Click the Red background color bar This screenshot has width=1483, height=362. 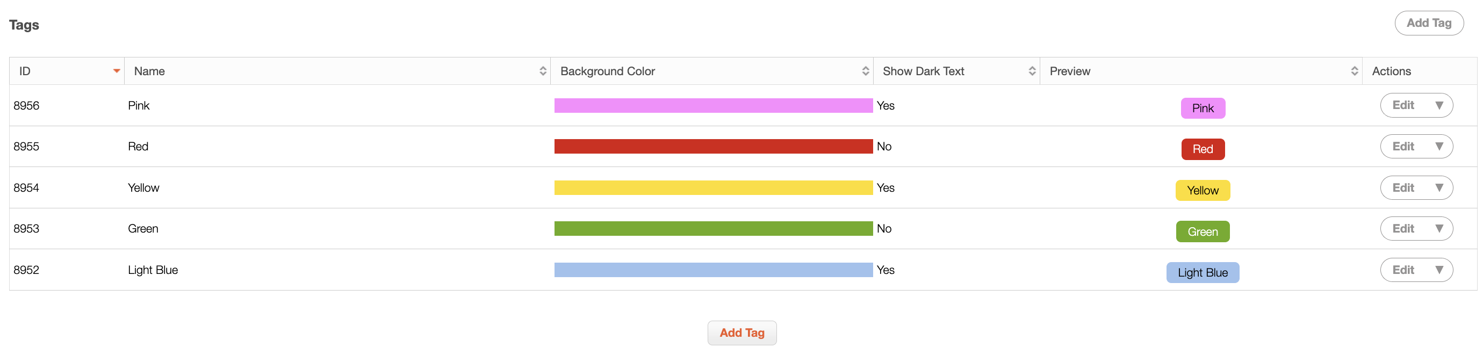point(714,147)
